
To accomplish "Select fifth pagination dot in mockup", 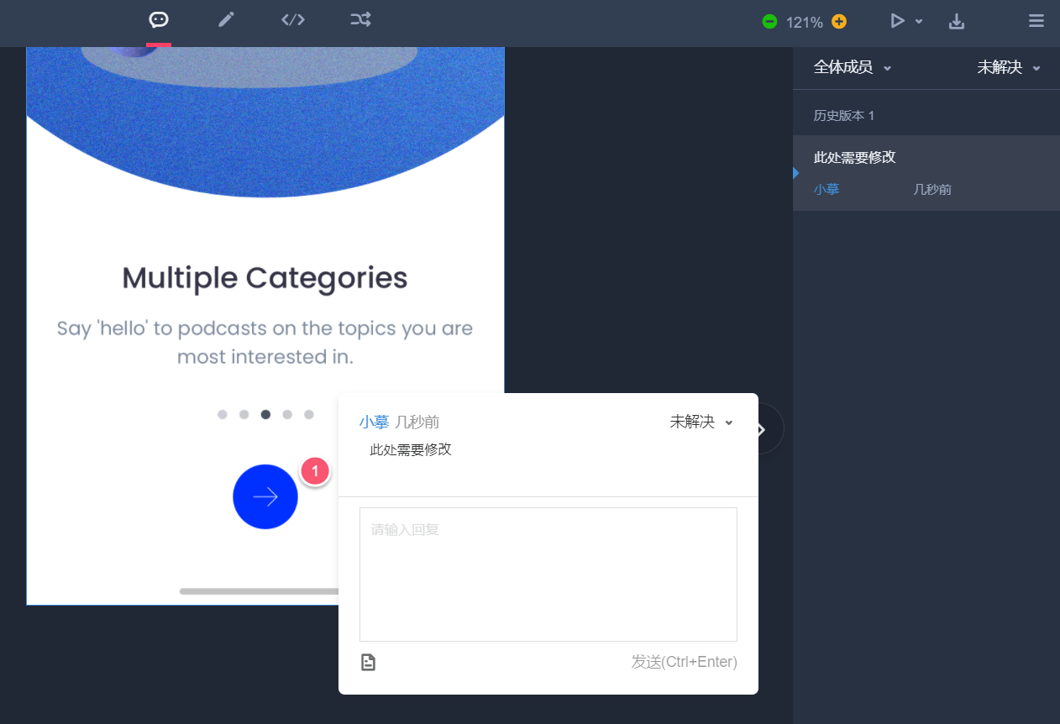I will 309,414.
